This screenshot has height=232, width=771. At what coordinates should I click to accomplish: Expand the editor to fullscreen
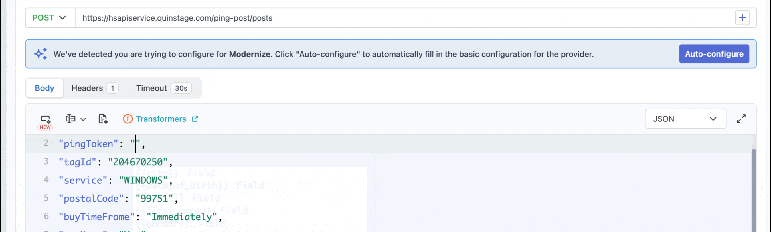pyautogui.click(x=741, y=119)
